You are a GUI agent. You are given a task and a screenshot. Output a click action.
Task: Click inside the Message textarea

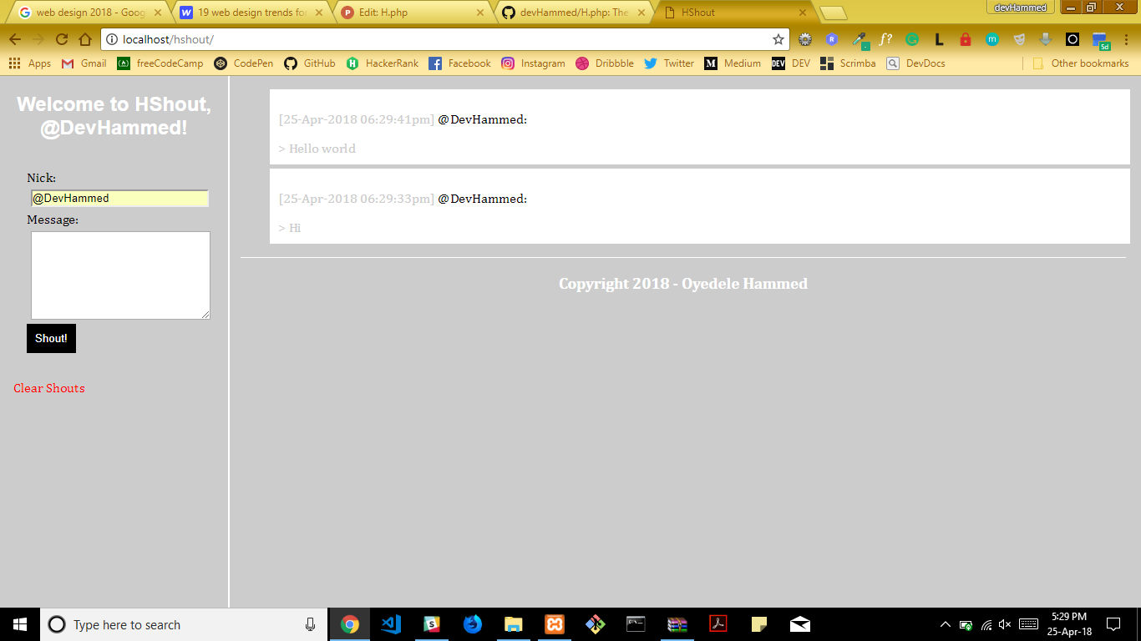pos(120,275)
